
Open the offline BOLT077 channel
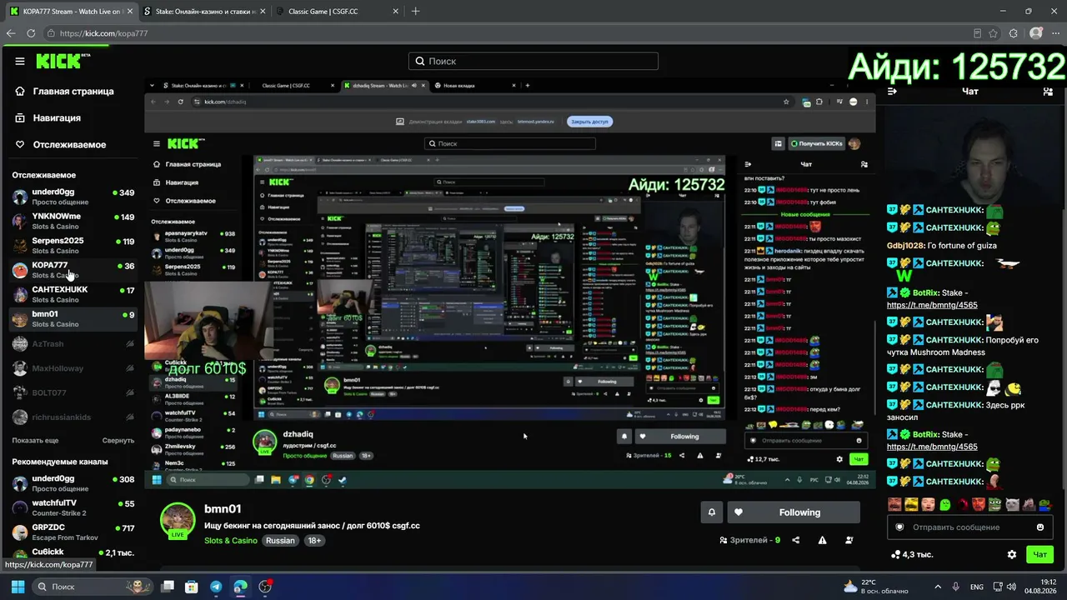click(x=73, y=392)
